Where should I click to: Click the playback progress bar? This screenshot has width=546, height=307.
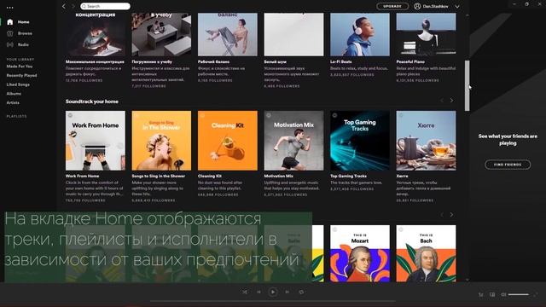point(273,301)
